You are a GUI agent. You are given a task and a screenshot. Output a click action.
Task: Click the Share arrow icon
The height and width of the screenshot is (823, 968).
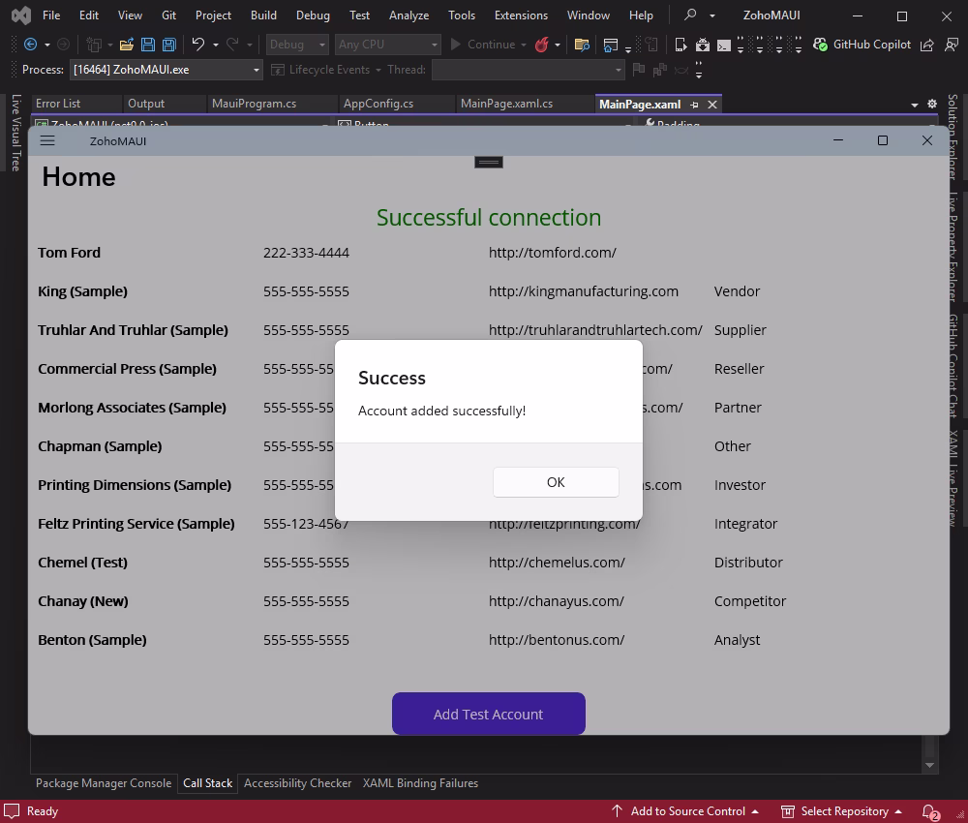point(926,45)
